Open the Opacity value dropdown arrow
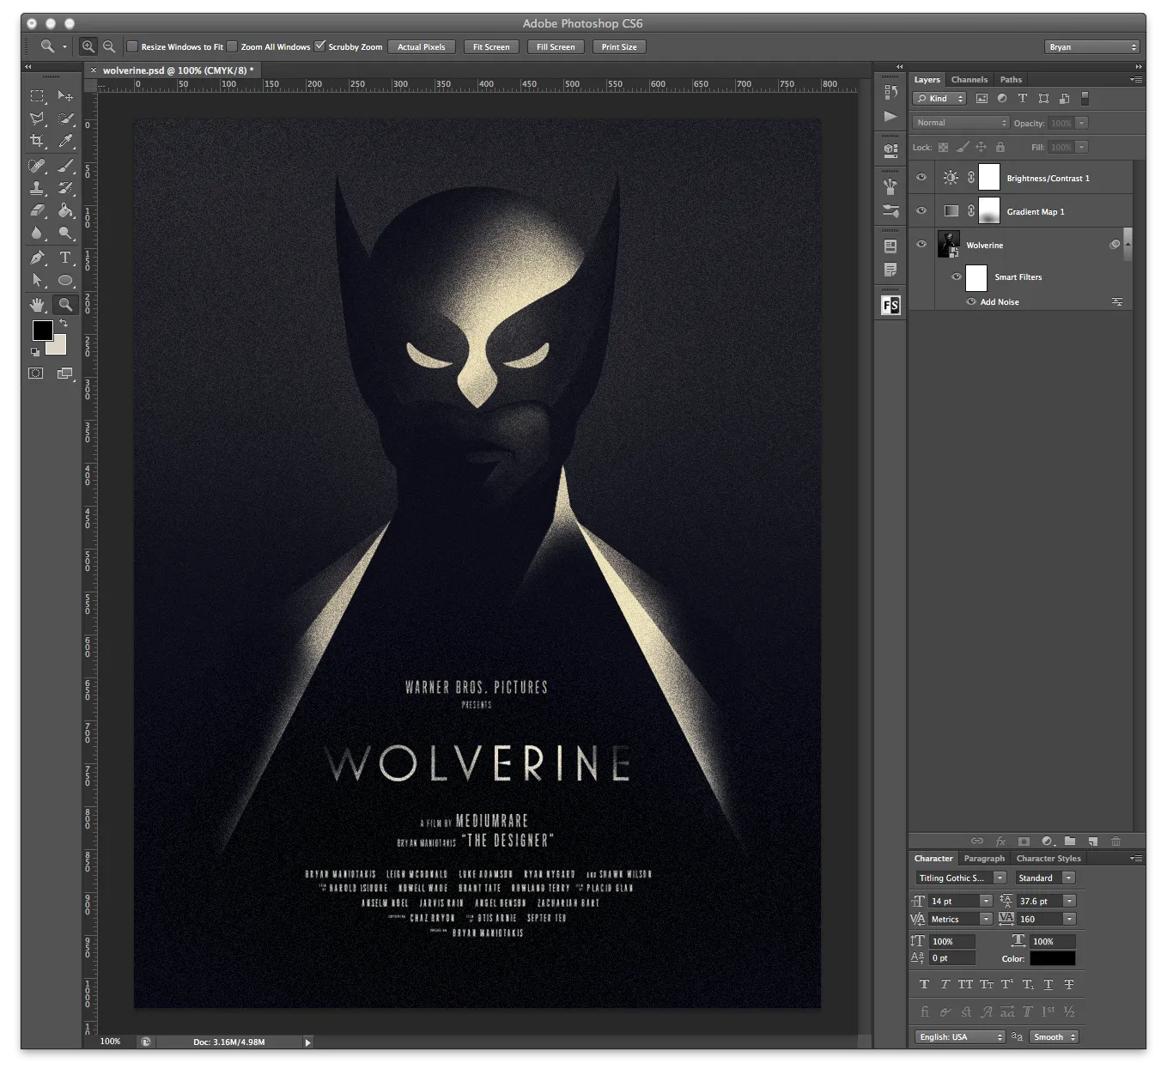The width and height of the screenshot is (1167, 1075). point(1082,124)
